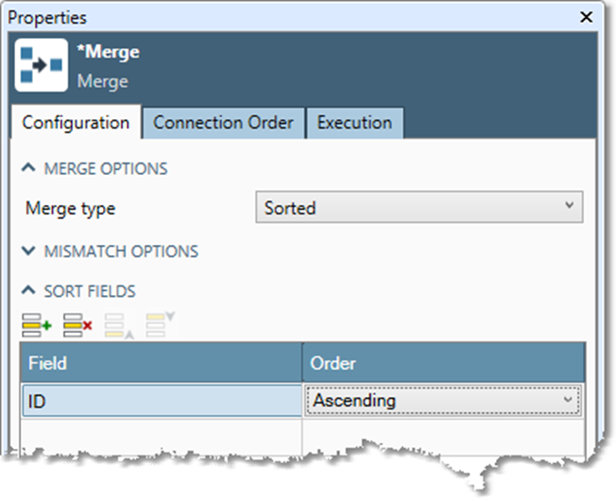Viewport: 616px width, 501px height.
Task: Click the remove sort field icon
Action: (77, 324)
